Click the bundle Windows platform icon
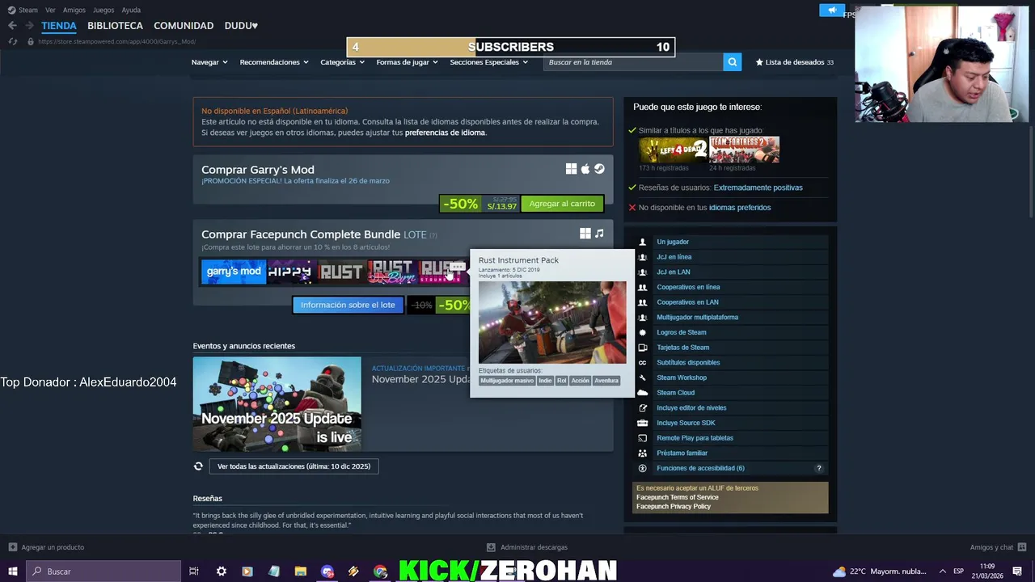1035x582 pixels. click(585, 234)
